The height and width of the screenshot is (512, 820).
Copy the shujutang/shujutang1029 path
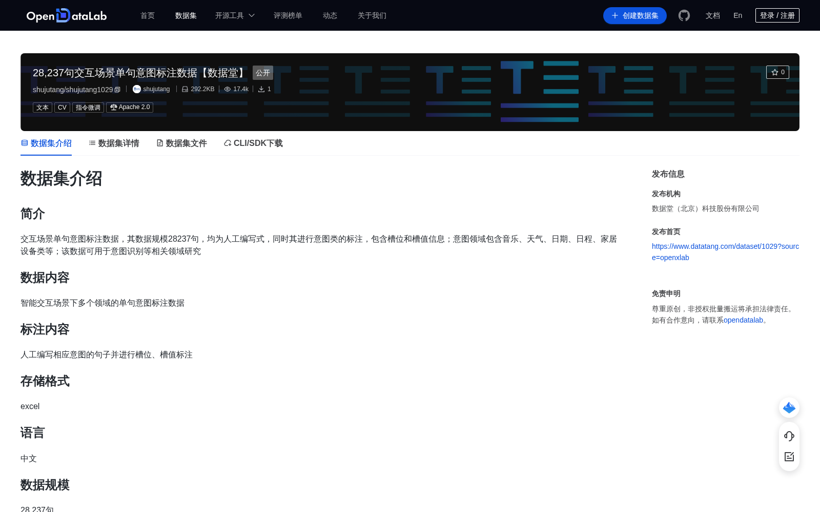(117, 90)
